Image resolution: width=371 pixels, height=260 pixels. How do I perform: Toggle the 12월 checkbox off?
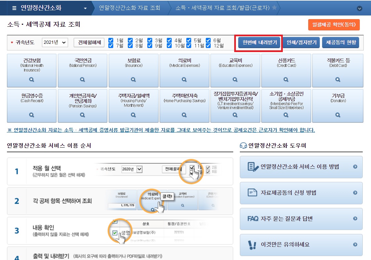coord(208,45)
